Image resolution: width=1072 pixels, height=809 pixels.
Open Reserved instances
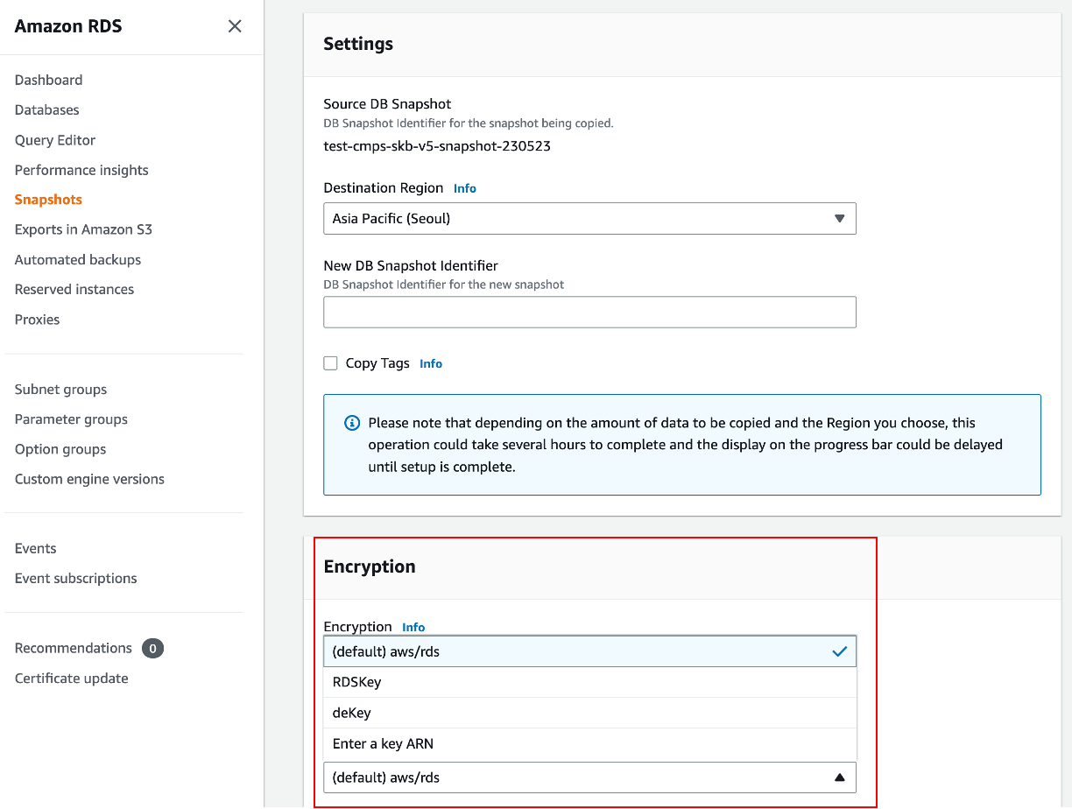point(74,289)
